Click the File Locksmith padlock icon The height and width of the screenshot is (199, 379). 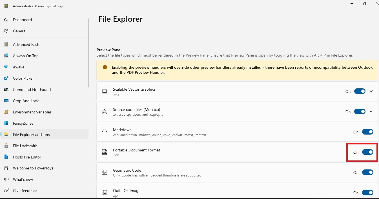[x=6, y=146]
